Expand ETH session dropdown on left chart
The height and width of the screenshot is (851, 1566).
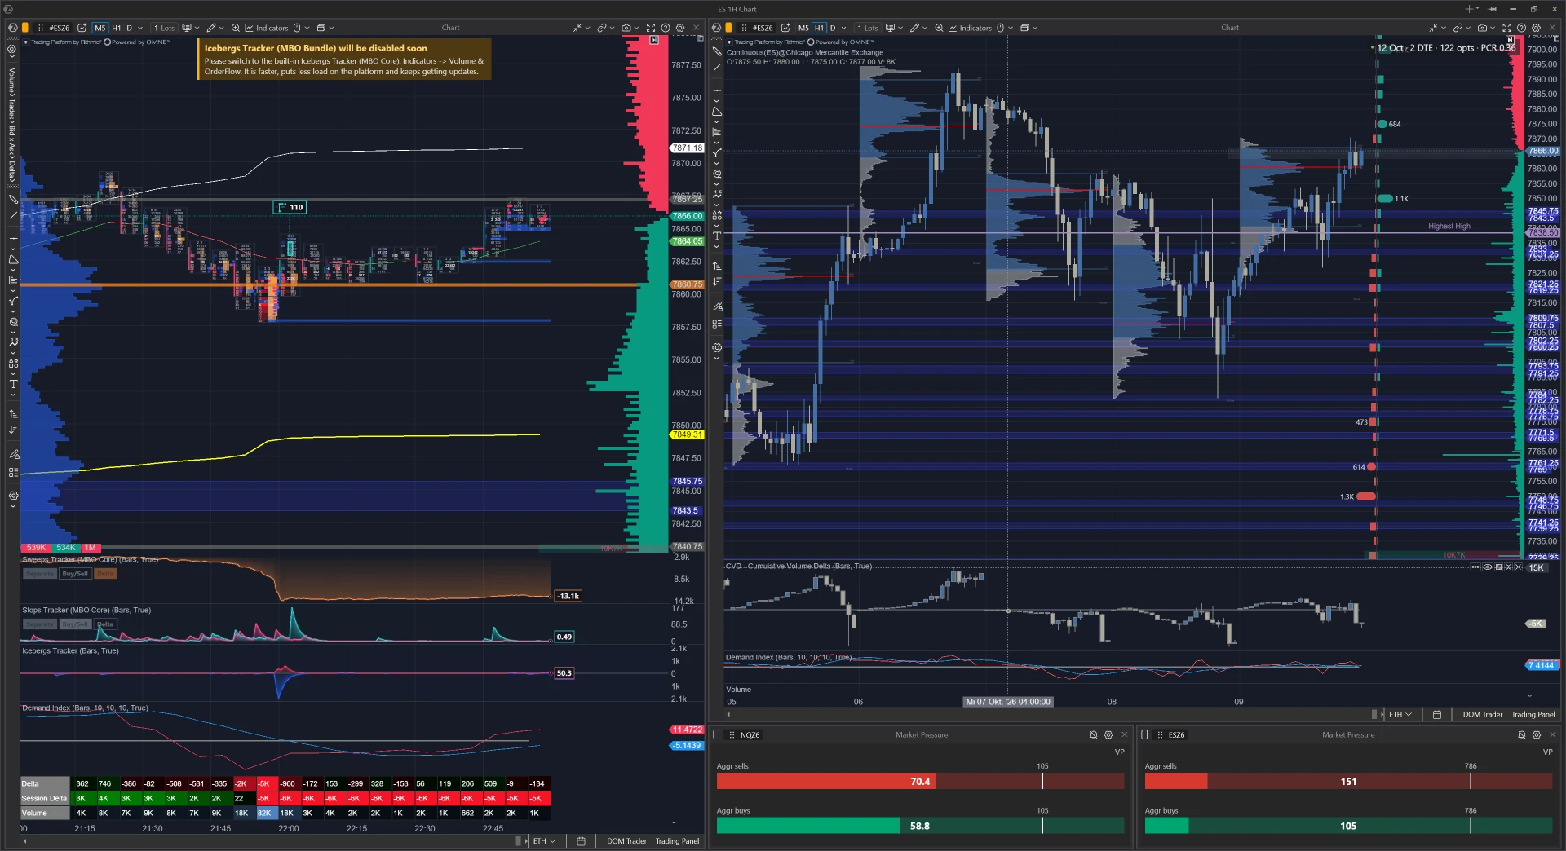(544, 840)
